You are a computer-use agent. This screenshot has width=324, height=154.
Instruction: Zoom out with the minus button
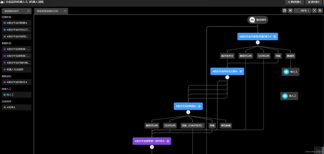pyautogui.click(x=297, y=11)
